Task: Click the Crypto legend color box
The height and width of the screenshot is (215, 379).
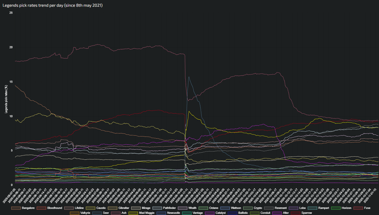Action: (x=247, y=208)
